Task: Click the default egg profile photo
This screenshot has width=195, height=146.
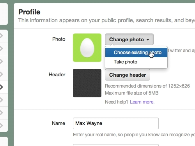Action: coord(87,47)
